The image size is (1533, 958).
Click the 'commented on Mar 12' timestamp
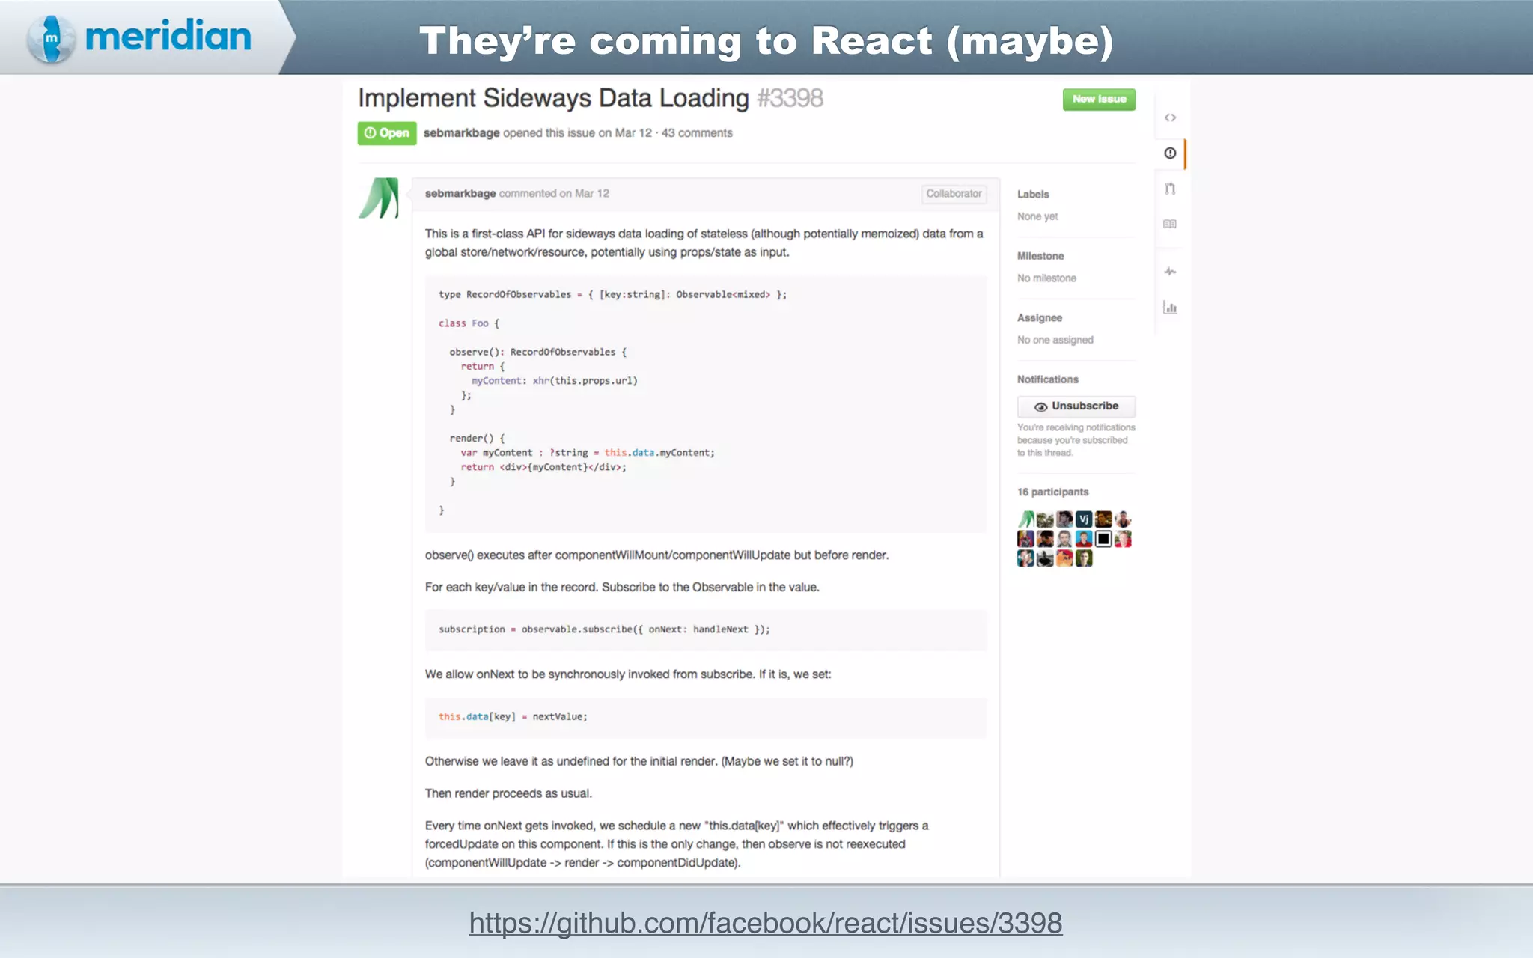[x=554, y=194]
